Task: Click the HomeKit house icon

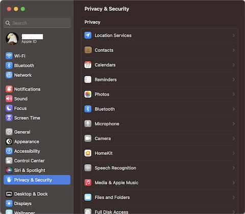Action: point(88,153)
